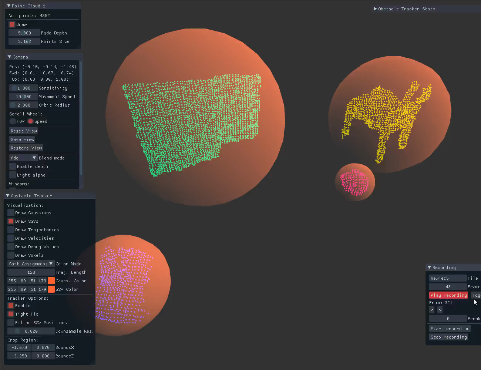Click the Reset View button
This screenshot has width=481, height=370.
tap(23, 131)
